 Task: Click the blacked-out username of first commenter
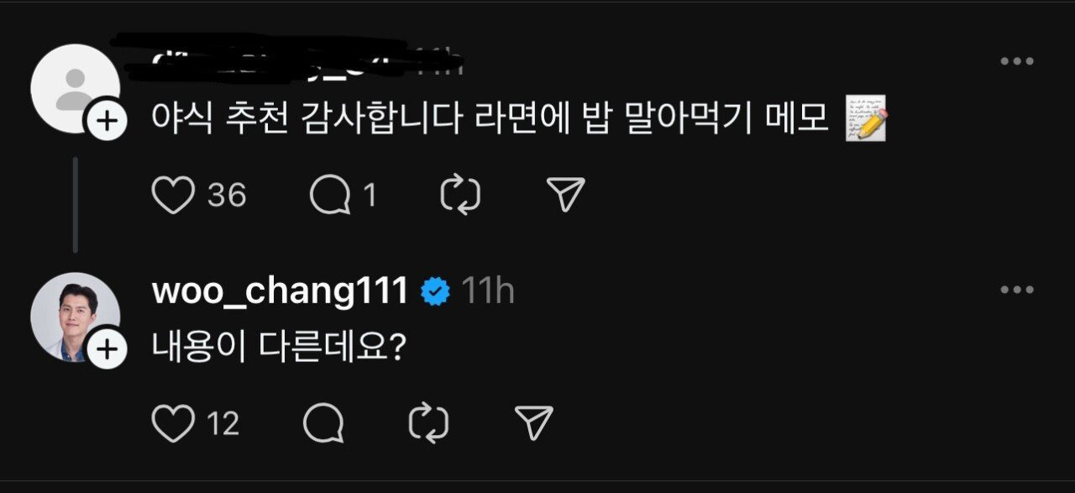pyautogui.click(x=277, y=59)
